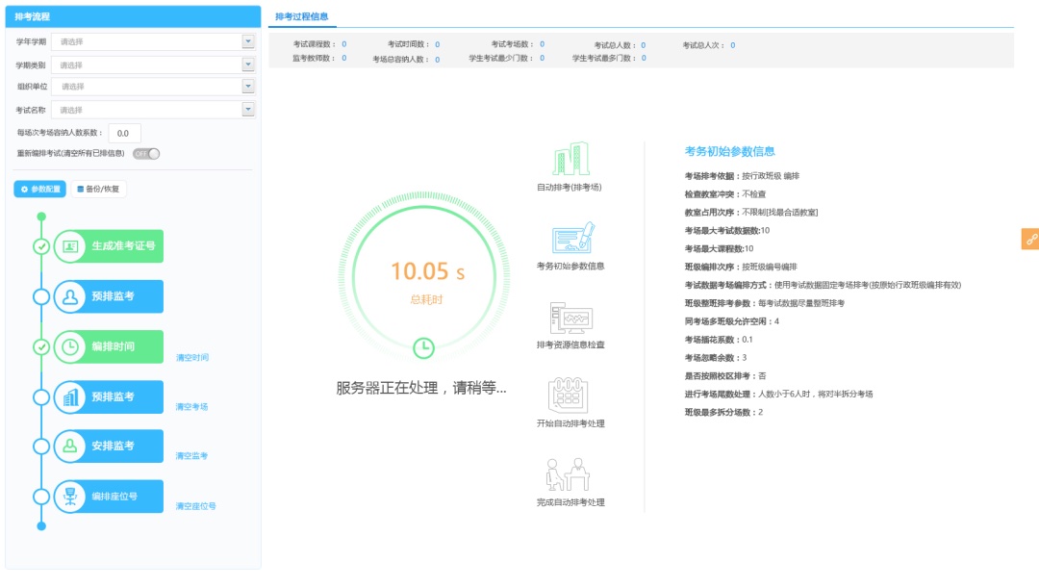Click the orange link icon on right edge
1039x587 pixels.
pos(1030,239)
